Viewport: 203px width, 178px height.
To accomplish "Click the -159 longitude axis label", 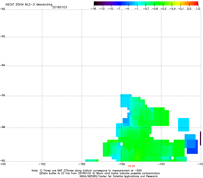I will click(x=82, y=164).
